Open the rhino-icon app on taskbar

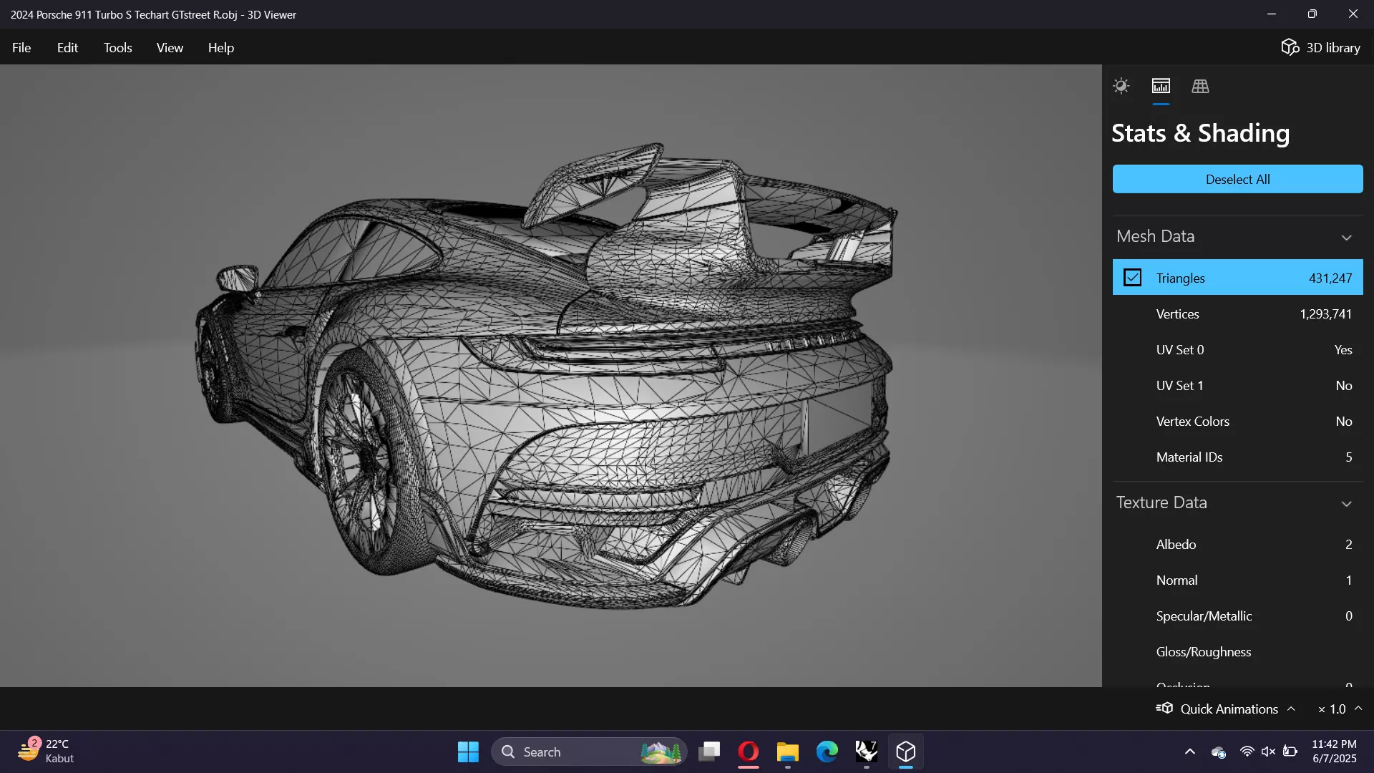pyautogui.click(x=867, y=752)
